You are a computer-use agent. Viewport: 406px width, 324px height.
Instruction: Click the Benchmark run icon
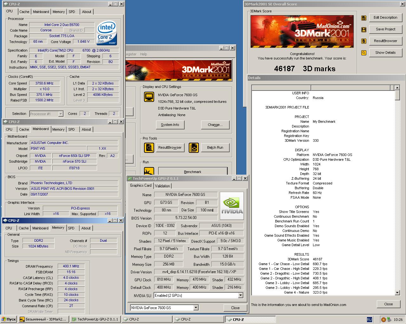[149, 171]
